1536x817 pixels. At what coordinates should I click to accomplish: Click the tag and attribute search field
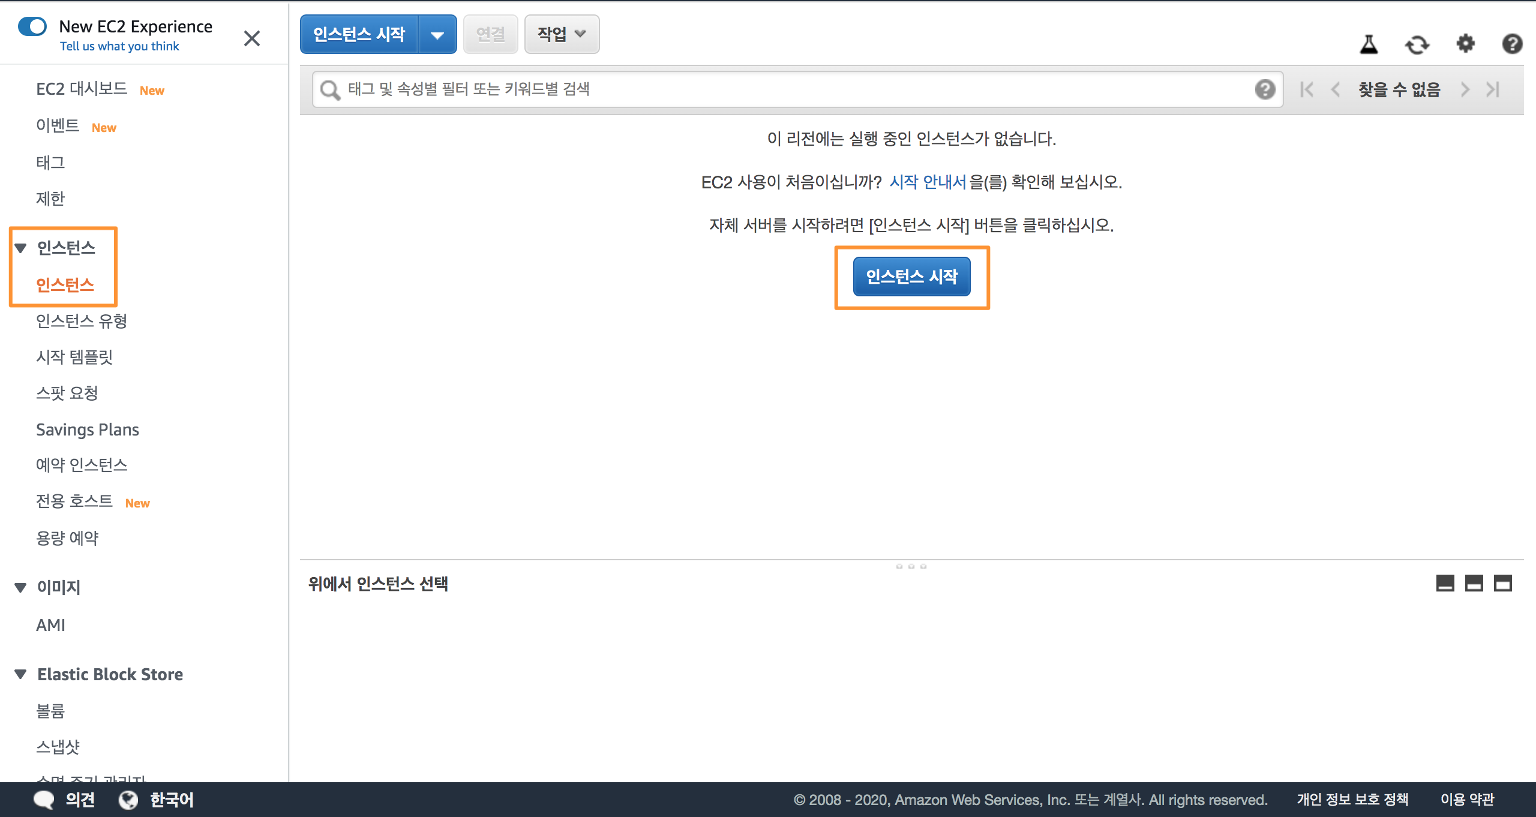coord(780,89)
